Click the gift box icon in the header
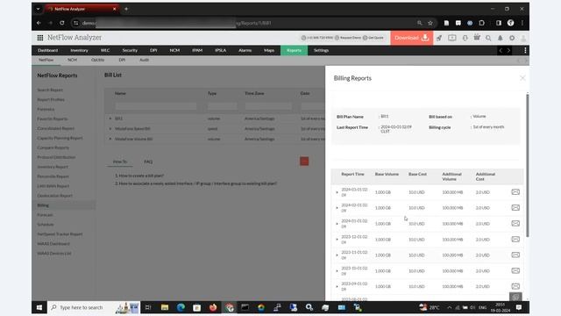 pos(477,37)
